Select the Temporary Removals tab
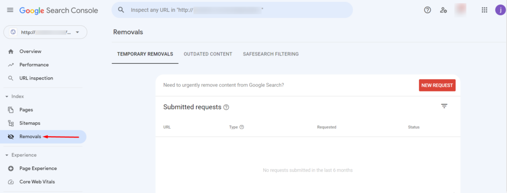Screen dimensions: 507x193 145,54
